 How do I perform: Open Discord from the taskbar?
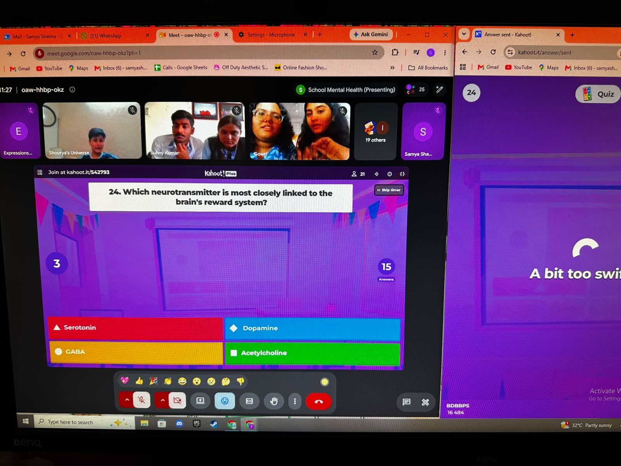(x=179, y=424)
